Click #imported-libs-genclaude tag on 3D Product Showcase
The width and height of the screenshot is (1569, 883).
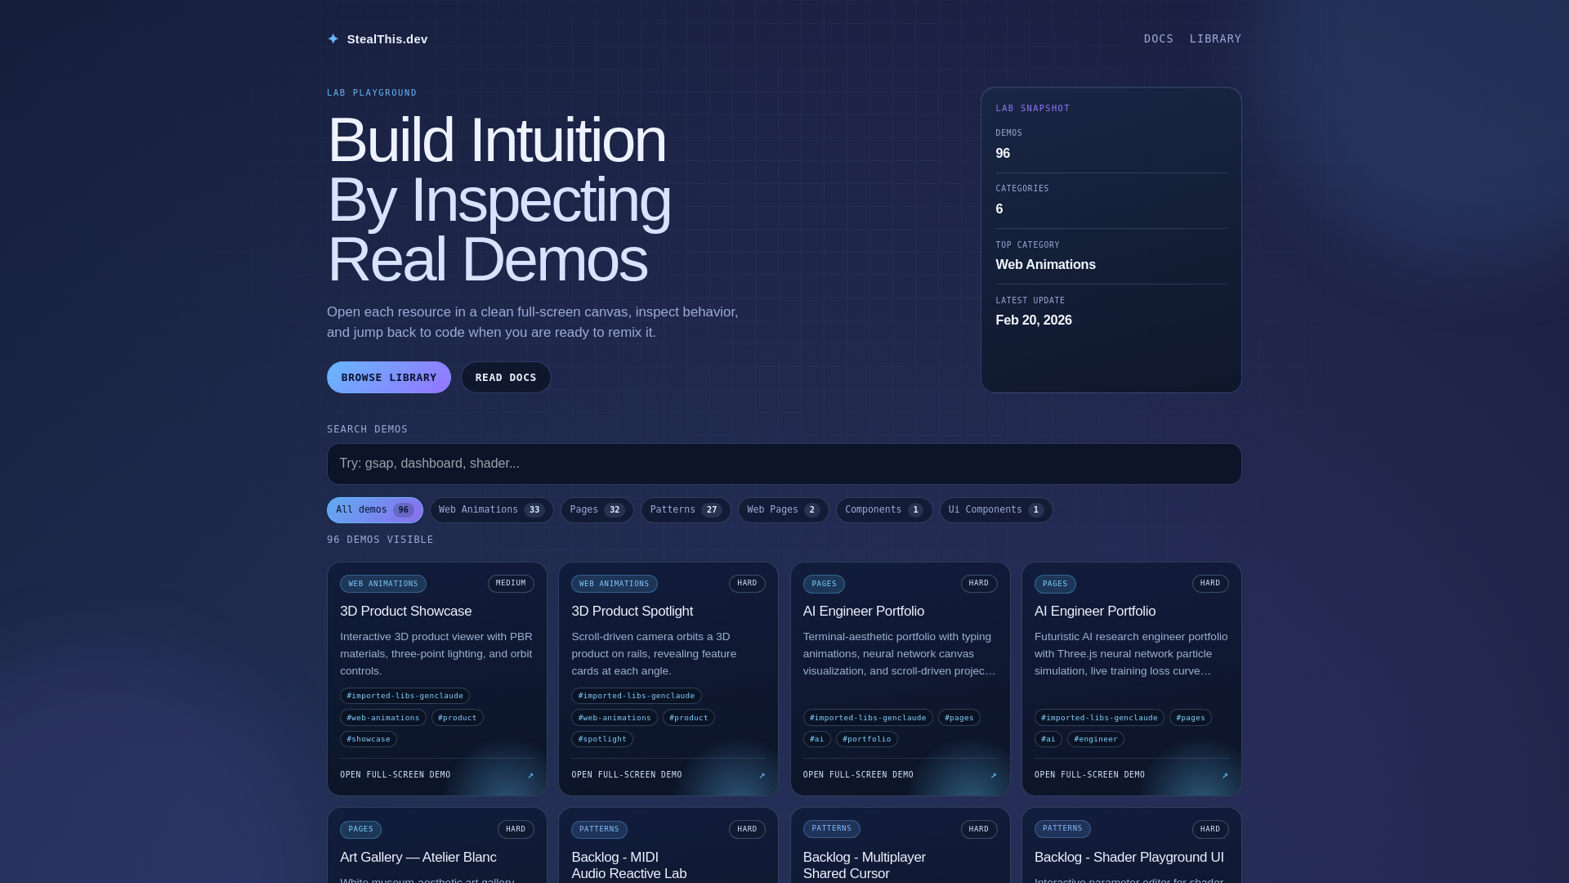[x=405, y=696]
